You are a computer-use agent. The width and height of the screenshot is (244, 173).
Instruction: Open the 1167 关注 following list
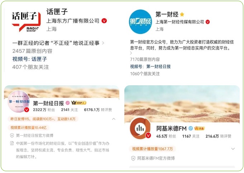[x=191, y=136]
